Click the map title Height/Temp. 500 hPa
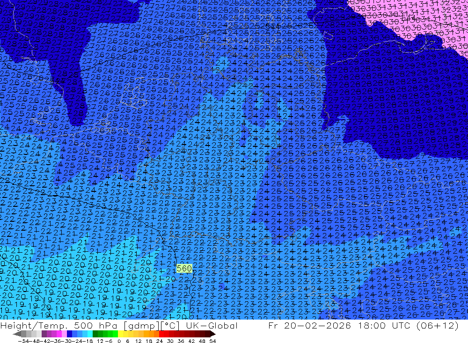This screenshot has width=468, height=343. (59, 326)
